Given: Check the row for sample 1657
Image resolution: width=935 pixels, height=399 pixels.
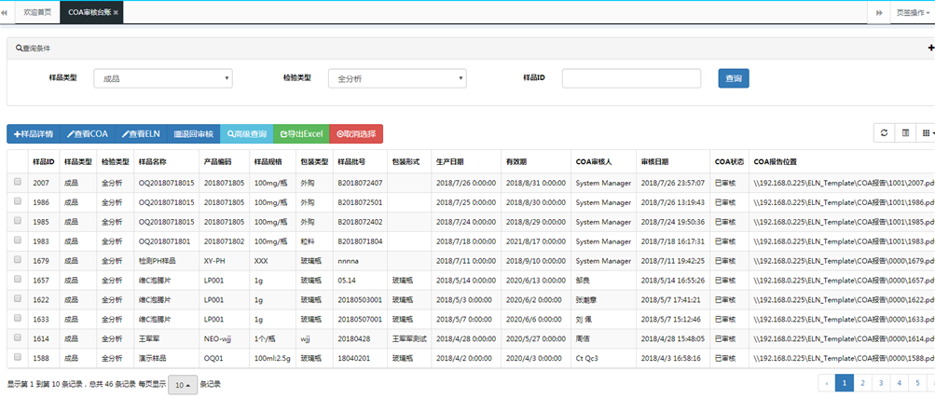Looking at the screenshot, I should pyautogui.click(x=18, y=279).
